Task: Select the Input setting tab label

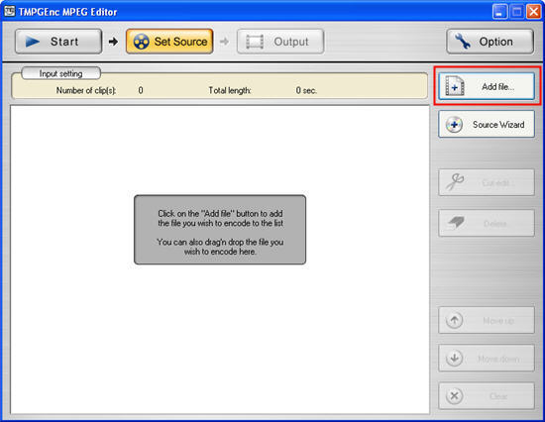Action: [x=61, y=73]
